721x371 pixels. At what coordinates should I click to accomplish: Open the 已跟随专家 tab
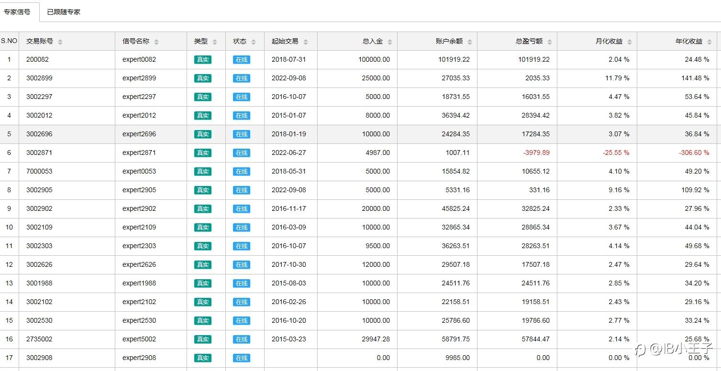tap(64, 12)
